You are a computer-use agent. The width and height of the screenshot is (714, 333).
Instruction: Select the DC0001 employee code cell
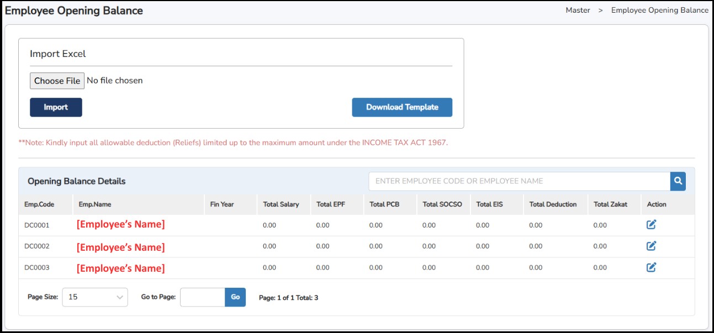(x=37, y=225)
